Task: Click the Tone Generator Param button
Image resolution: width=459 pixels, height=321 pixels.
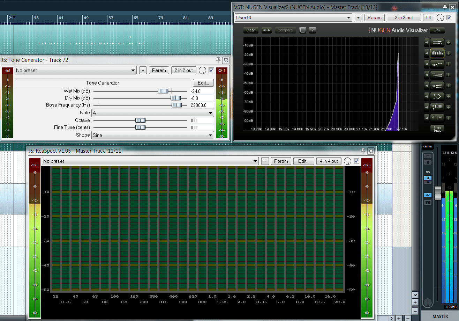Action: [159, 70]
